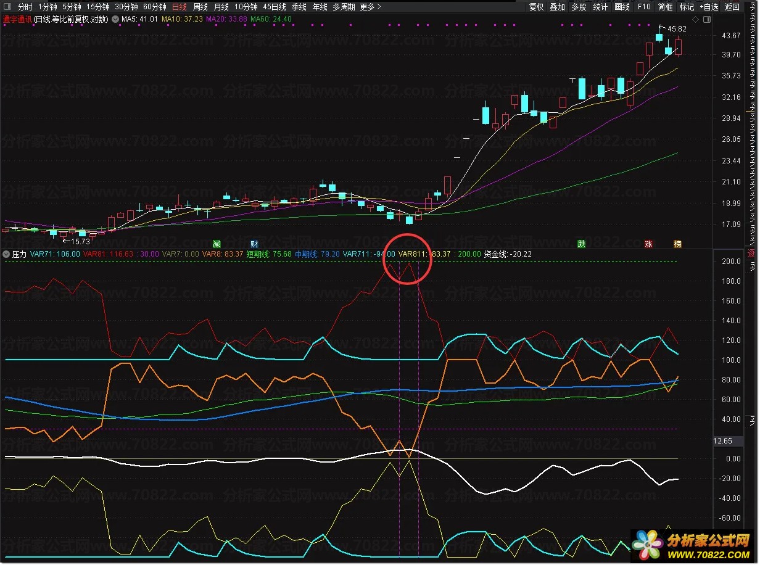760x565 pixels.
Task: Click the 15.73 low price label
Action: (80, 242)
